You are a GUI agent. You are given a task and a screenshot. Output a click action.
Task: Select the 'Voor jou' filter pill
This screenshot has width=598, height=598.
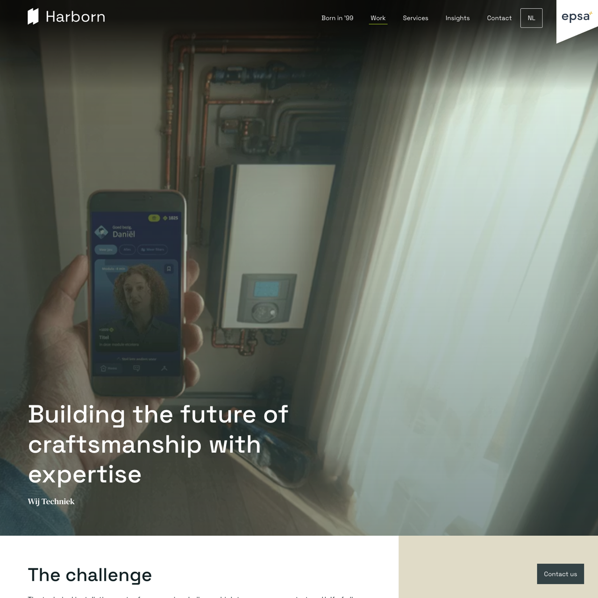(106, 249)
